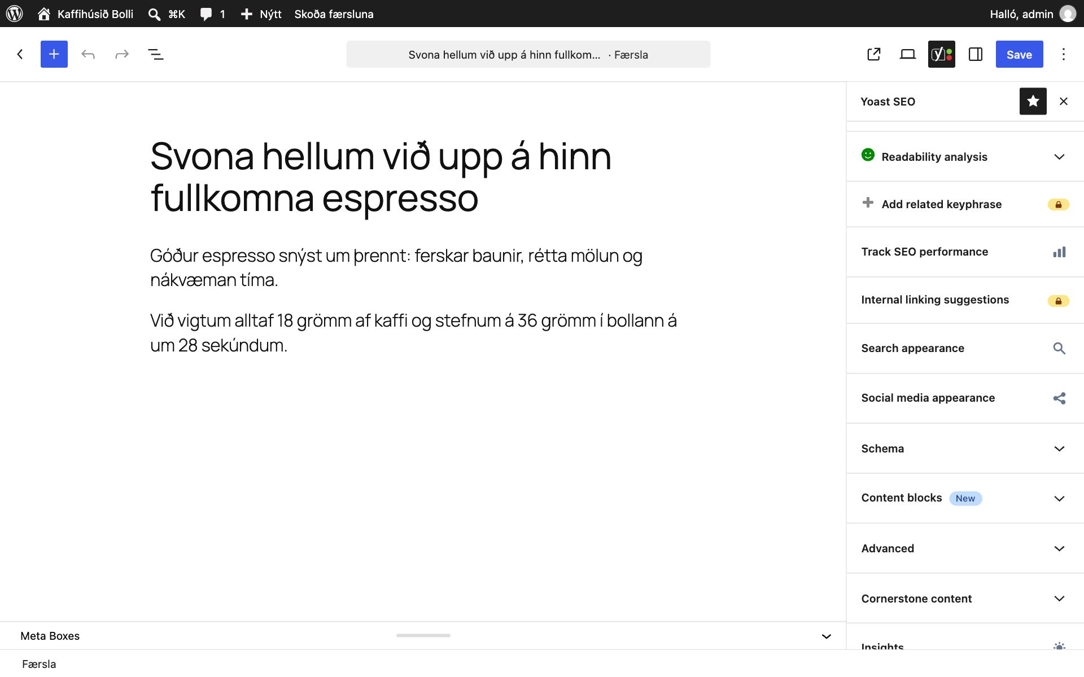Redo the last undone change
Viewport: 1084px width, 677px height.
122,54
